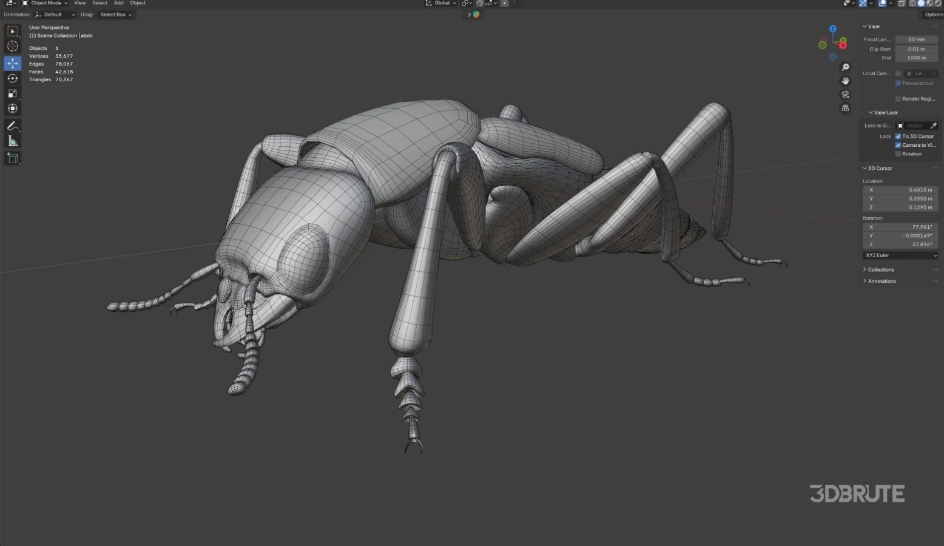Open Global transform orientation dropdown
This screenshot has height=546, width=944.
(x=440, y=3)
